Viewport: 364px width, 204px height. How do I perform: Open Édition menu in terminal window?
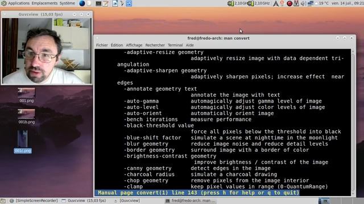click(117, 45)
